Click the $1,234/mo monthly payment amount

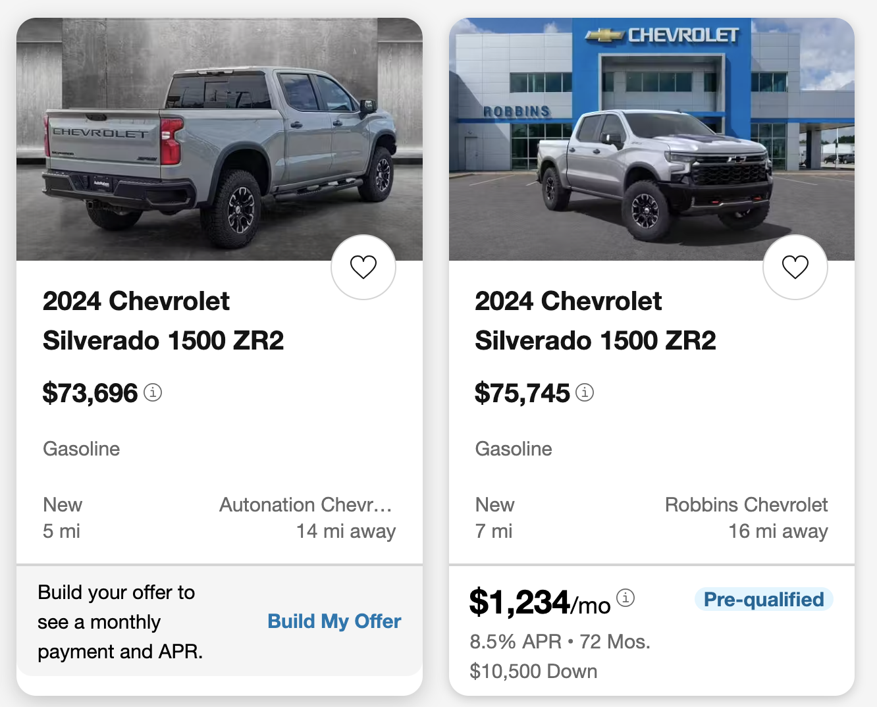(x=539, y=602)
